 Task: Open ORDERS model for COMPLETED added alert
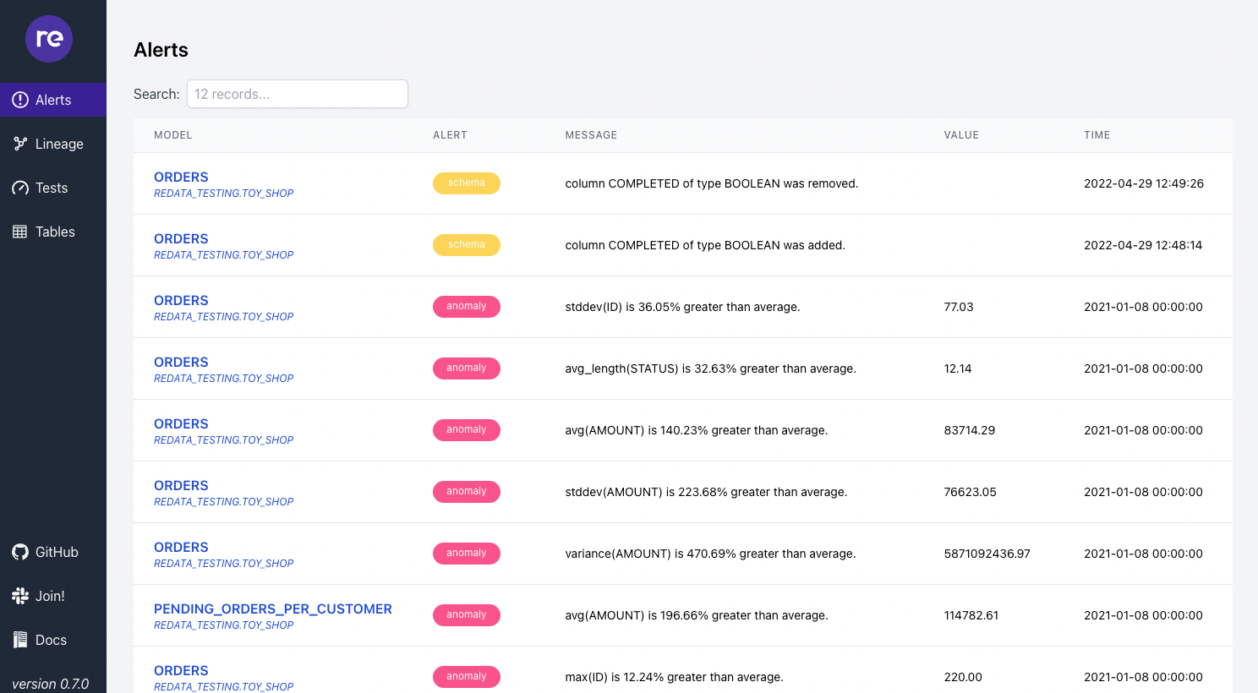[x=181, y=238]
